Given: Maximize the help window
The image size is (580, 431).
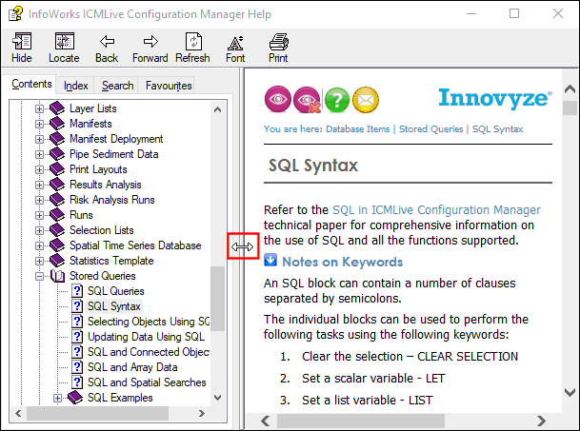Looking at the screenshot, I should coord(514,13).
